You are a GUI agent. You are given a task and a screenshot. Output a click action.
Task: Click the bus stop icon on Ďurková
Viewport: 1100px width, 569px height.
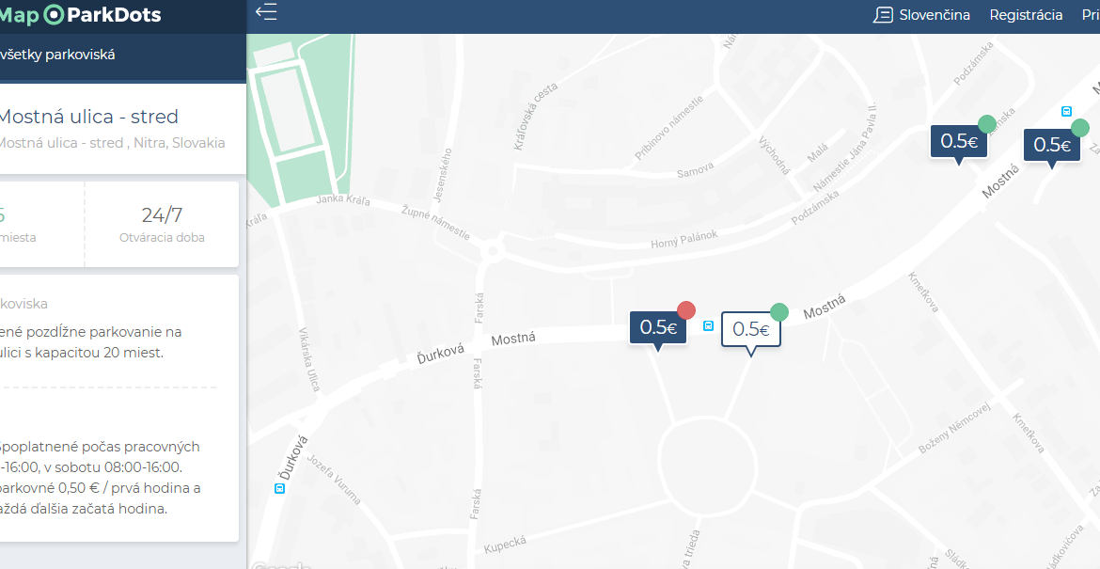click(280, 488)
